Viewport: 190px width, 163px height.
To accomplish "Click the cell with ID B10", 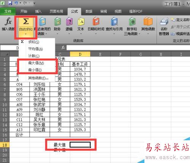I will pyautogui.click(x=19, y=114).
